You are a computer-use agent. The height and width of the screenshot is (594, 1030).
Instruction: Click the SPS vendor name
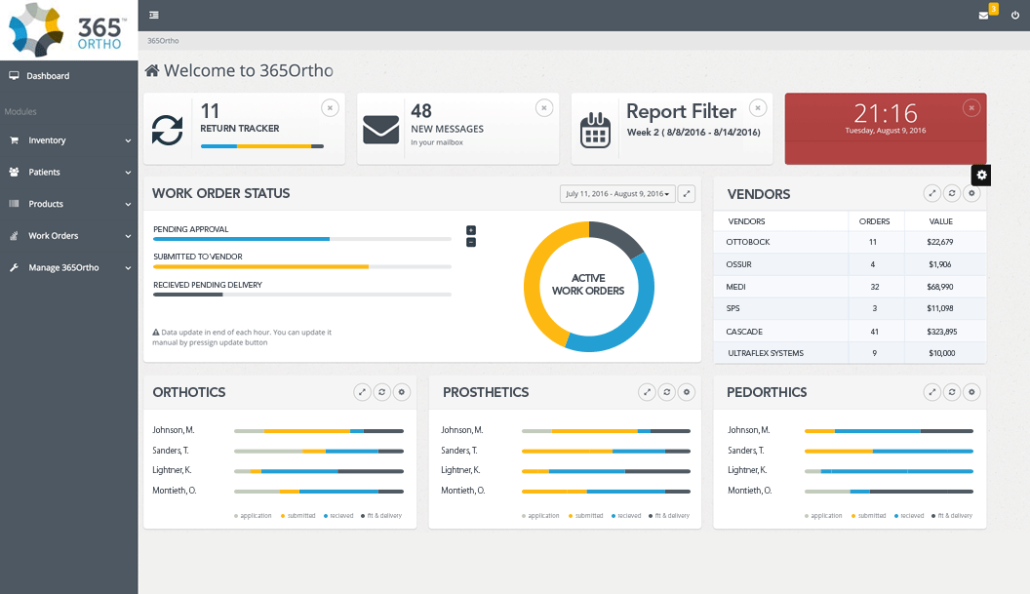(x=733, y=308)
